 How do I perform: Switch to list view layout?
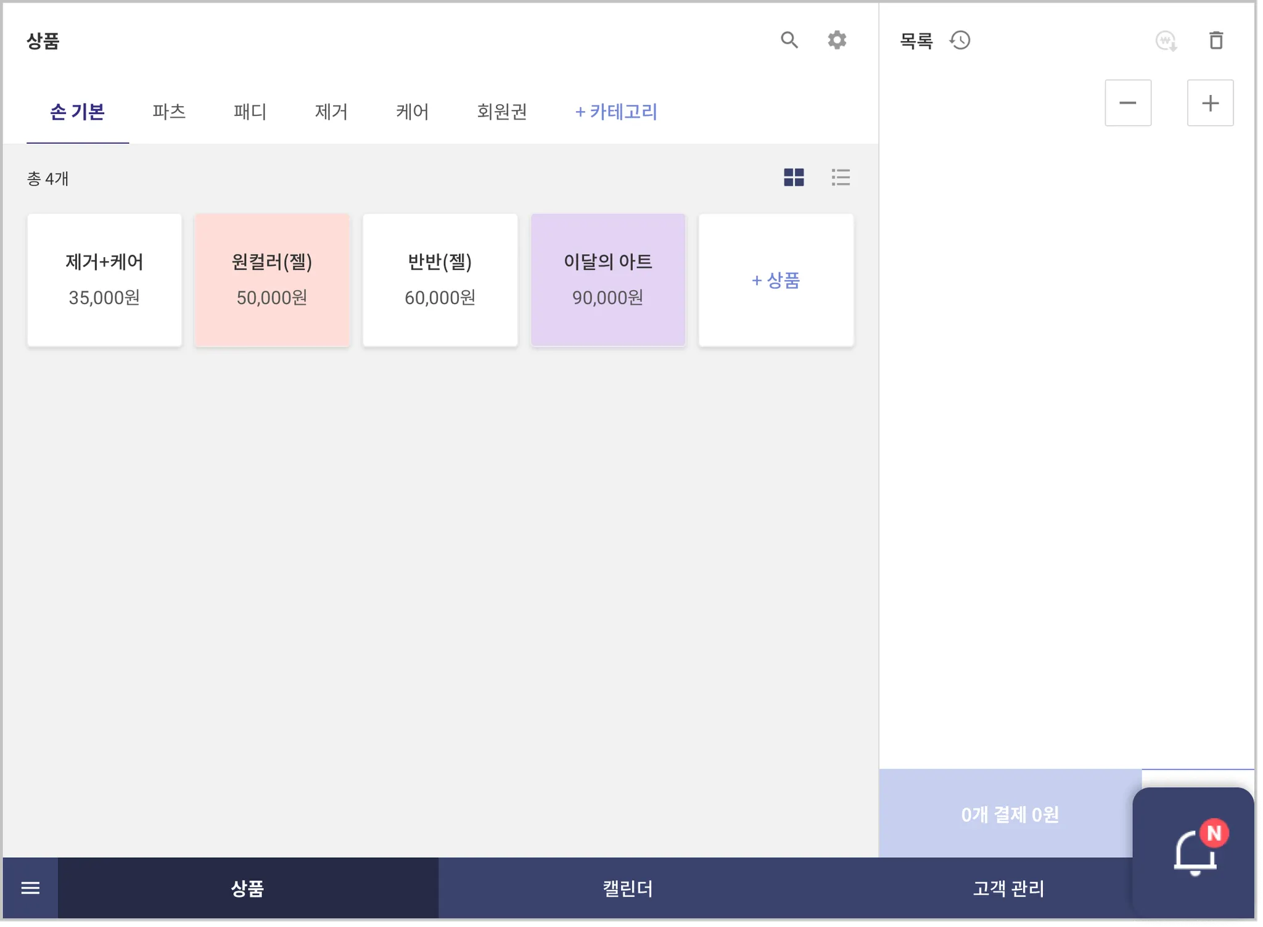coord(841,178)
